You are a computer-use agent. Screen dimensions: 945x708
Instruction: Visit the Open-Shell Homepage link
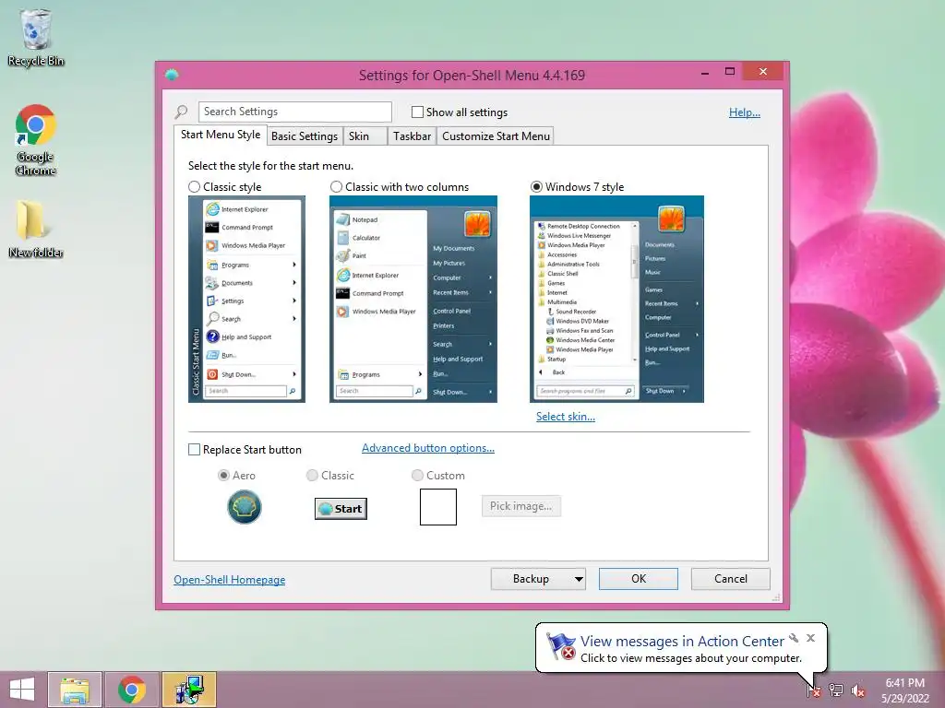pyautogui.click(x=230, y=580)
